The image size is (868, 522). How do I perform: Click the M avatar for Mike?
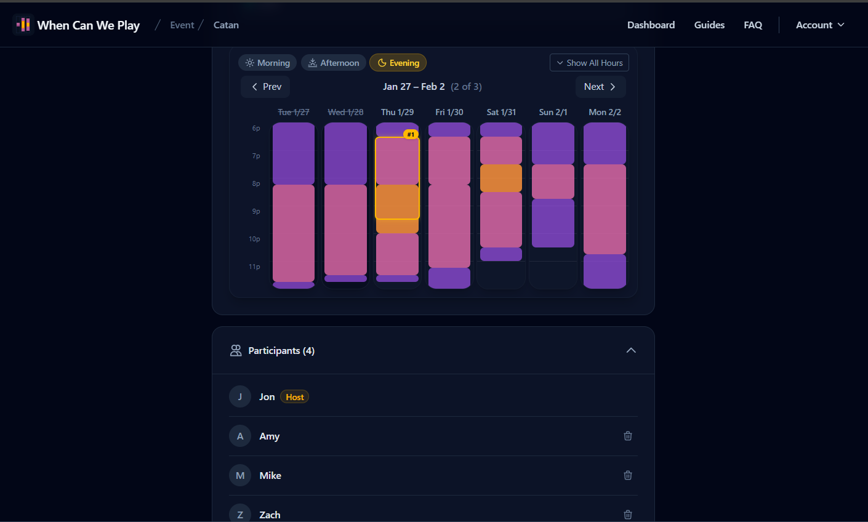[x=240, y=475]
